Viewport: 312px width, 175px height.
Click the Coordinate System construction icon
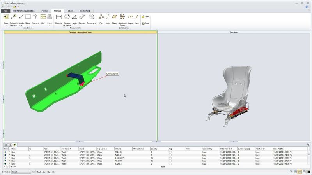[x=122, y=18]
